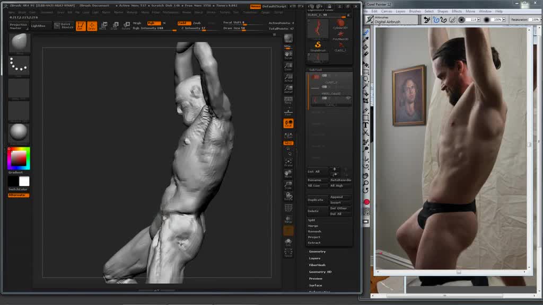The image size is (543, 305).
Task: Expand the Geometry palette section
Action: (317, 252)
